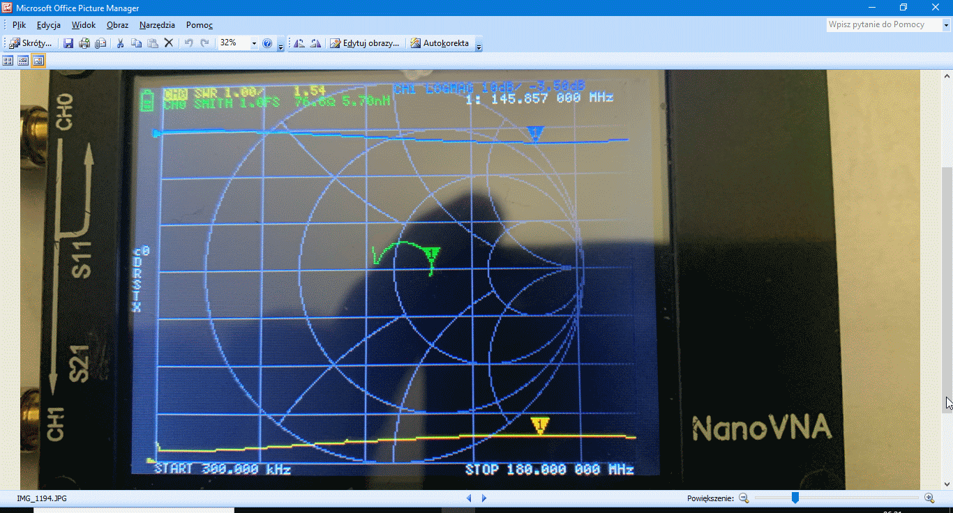Click the Delete X icon

point(168,43)
